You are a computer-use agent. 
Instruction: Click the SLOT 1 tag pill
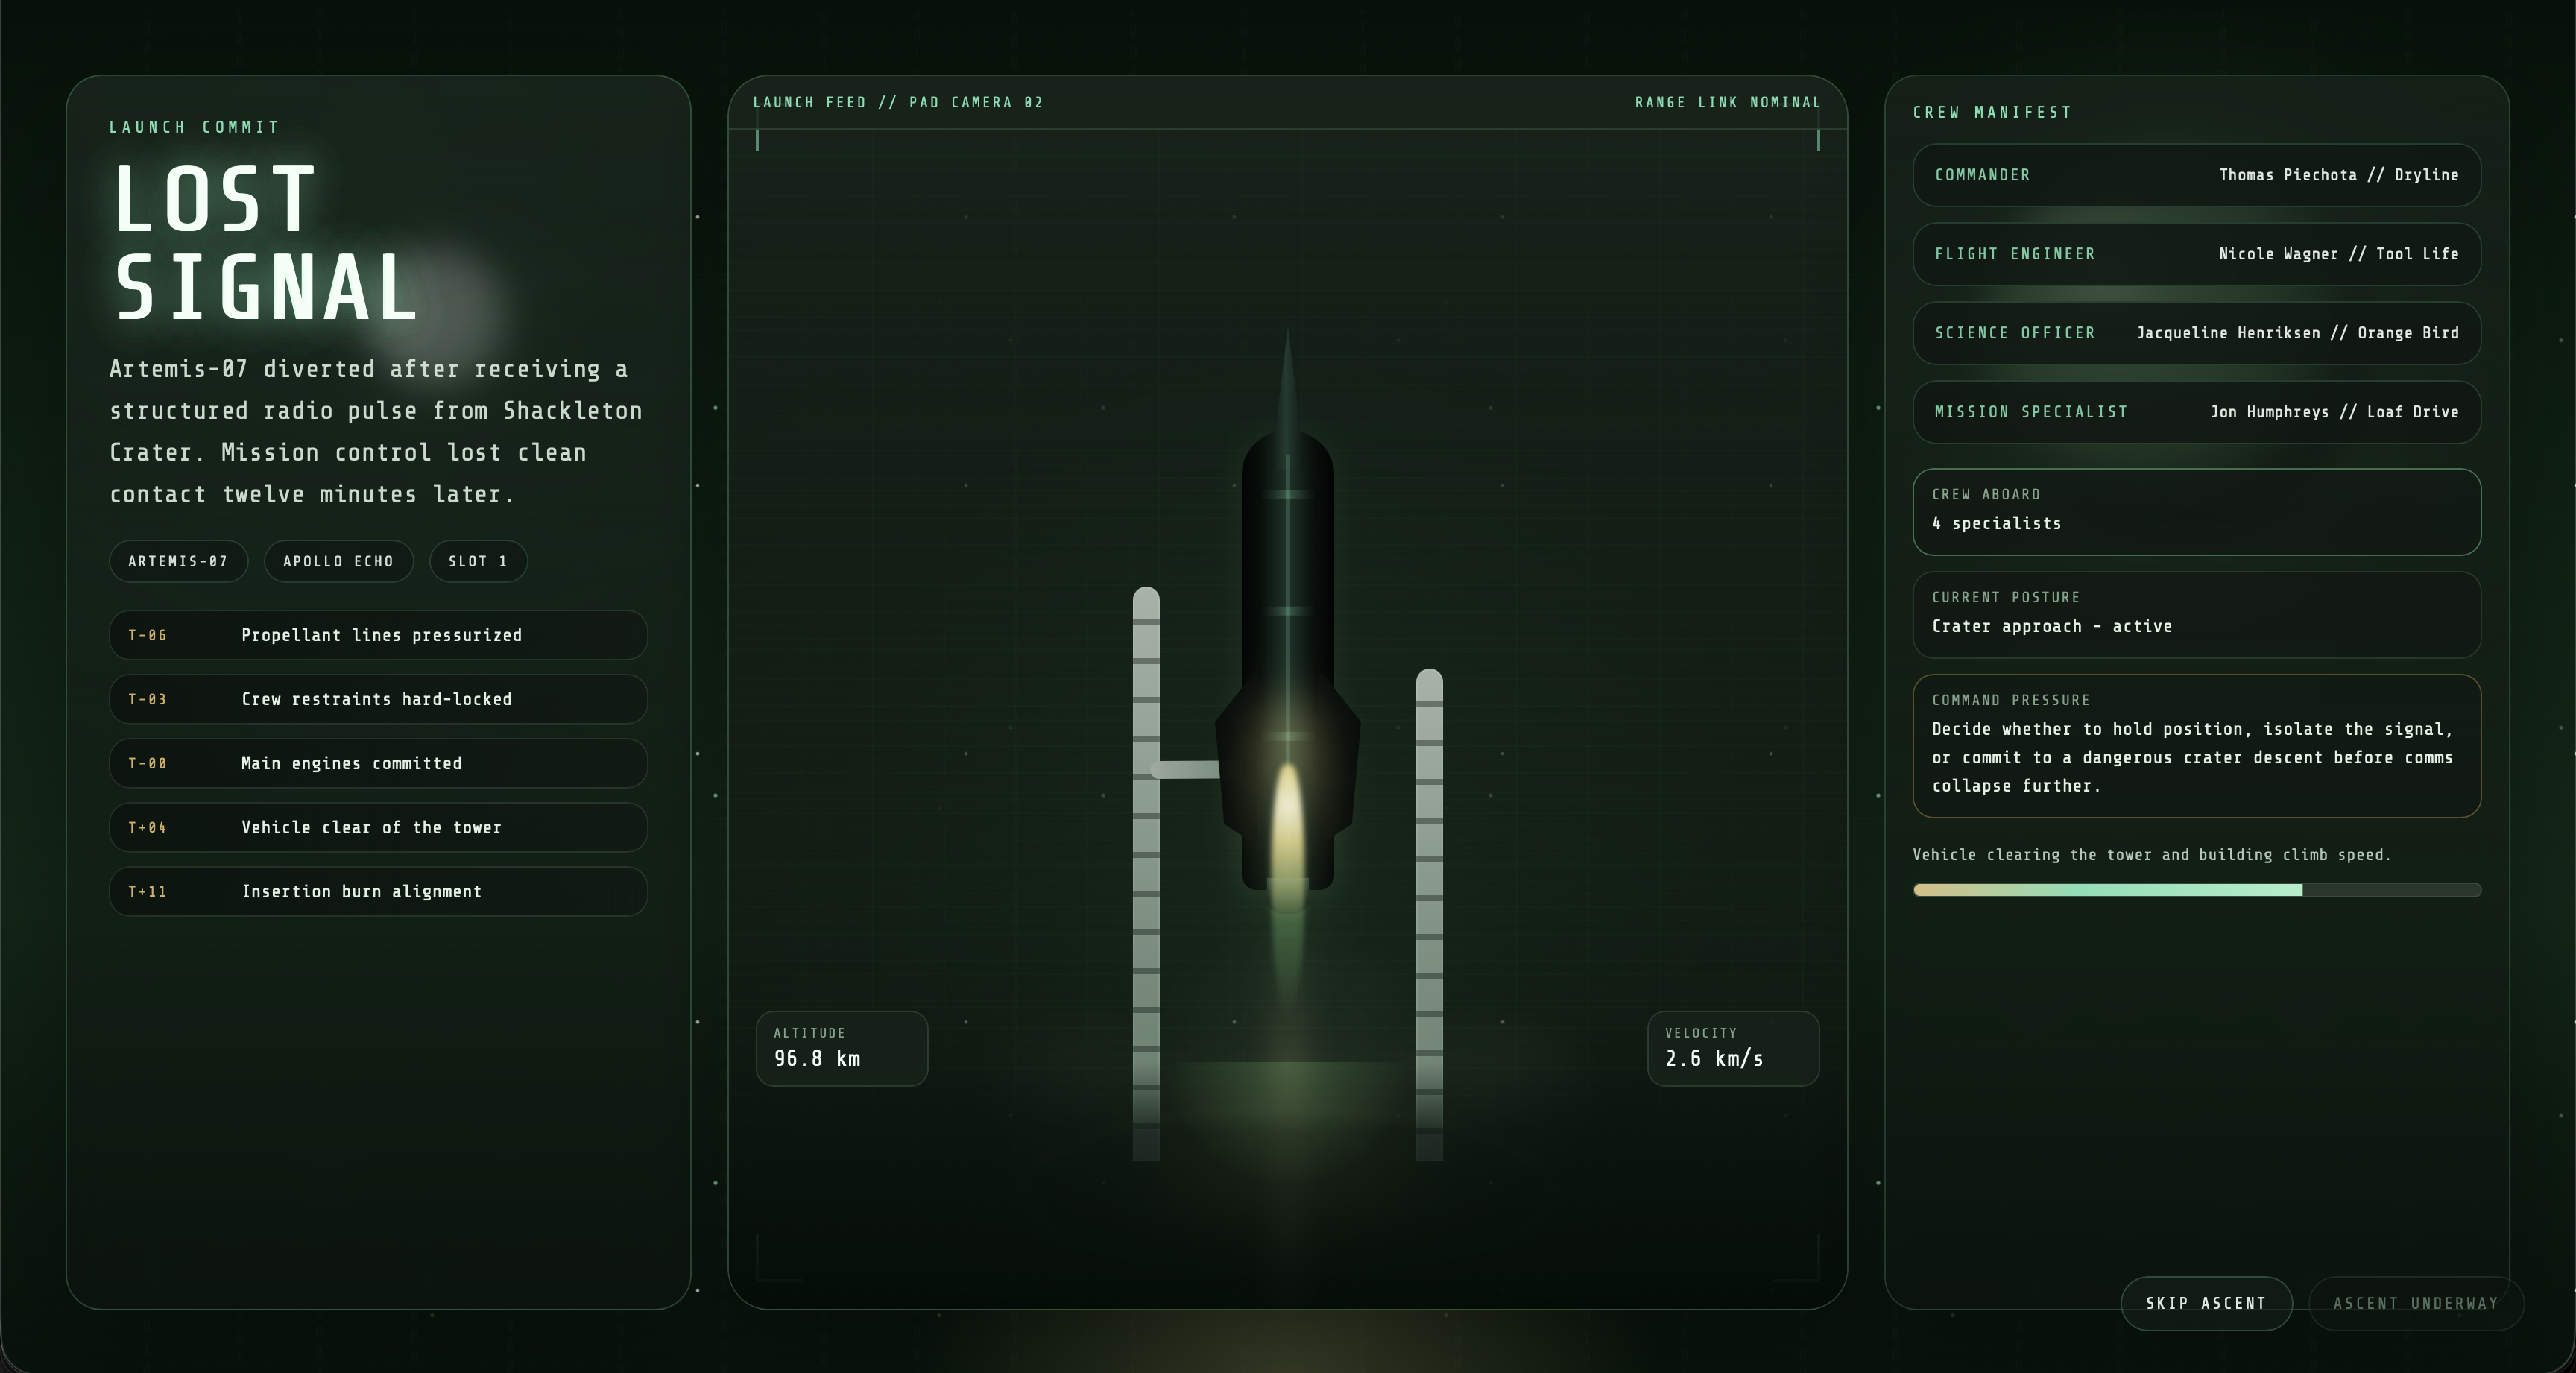[478, 561]
